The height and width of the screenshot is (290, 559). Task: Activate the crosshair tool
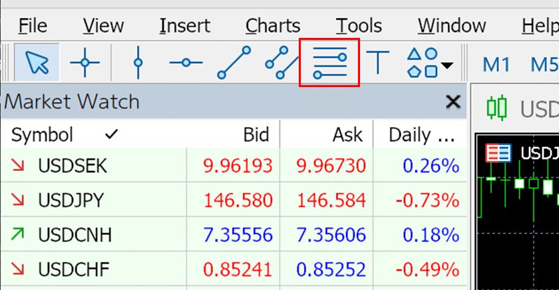click(85, 63)
